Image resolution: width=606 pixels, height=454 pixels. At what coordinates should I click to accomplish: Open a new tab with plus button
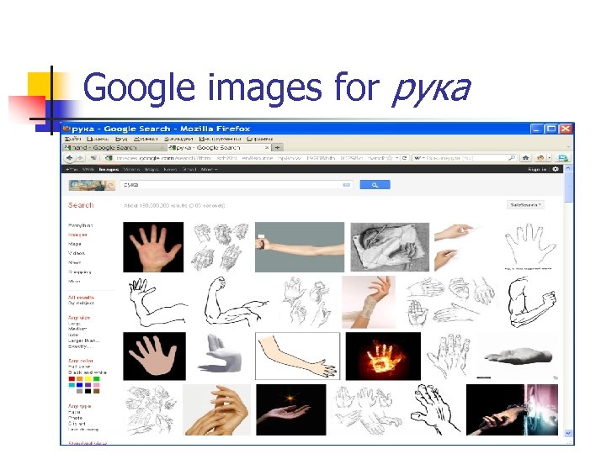[277, 147]
